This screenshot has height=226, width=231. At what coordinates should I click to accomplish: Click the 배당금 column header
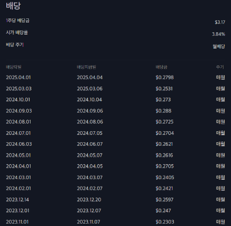tap(162, 67)
